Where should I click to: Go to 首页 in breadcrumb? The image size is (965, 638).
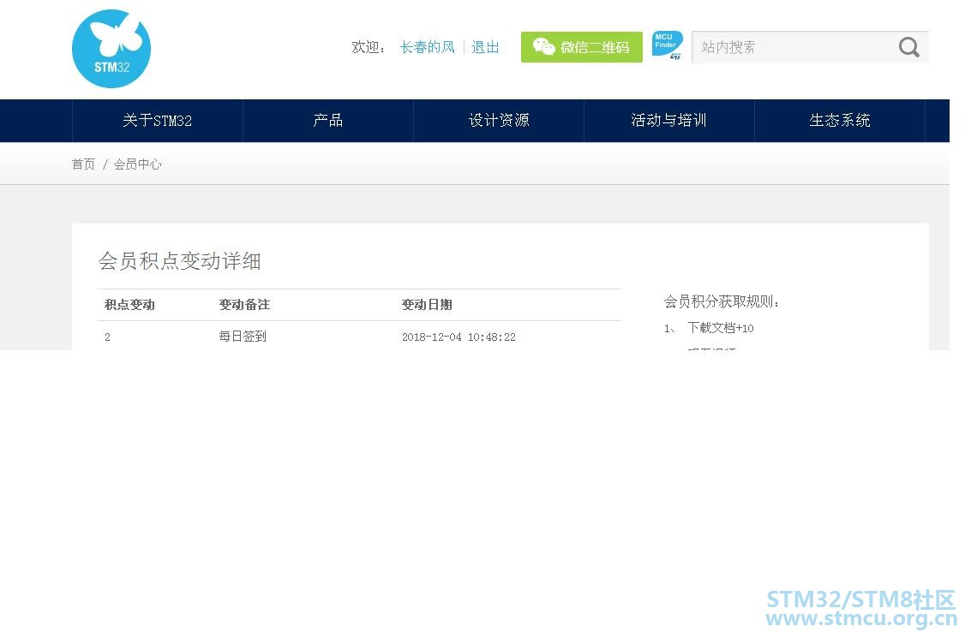click(x=84, y=164)
